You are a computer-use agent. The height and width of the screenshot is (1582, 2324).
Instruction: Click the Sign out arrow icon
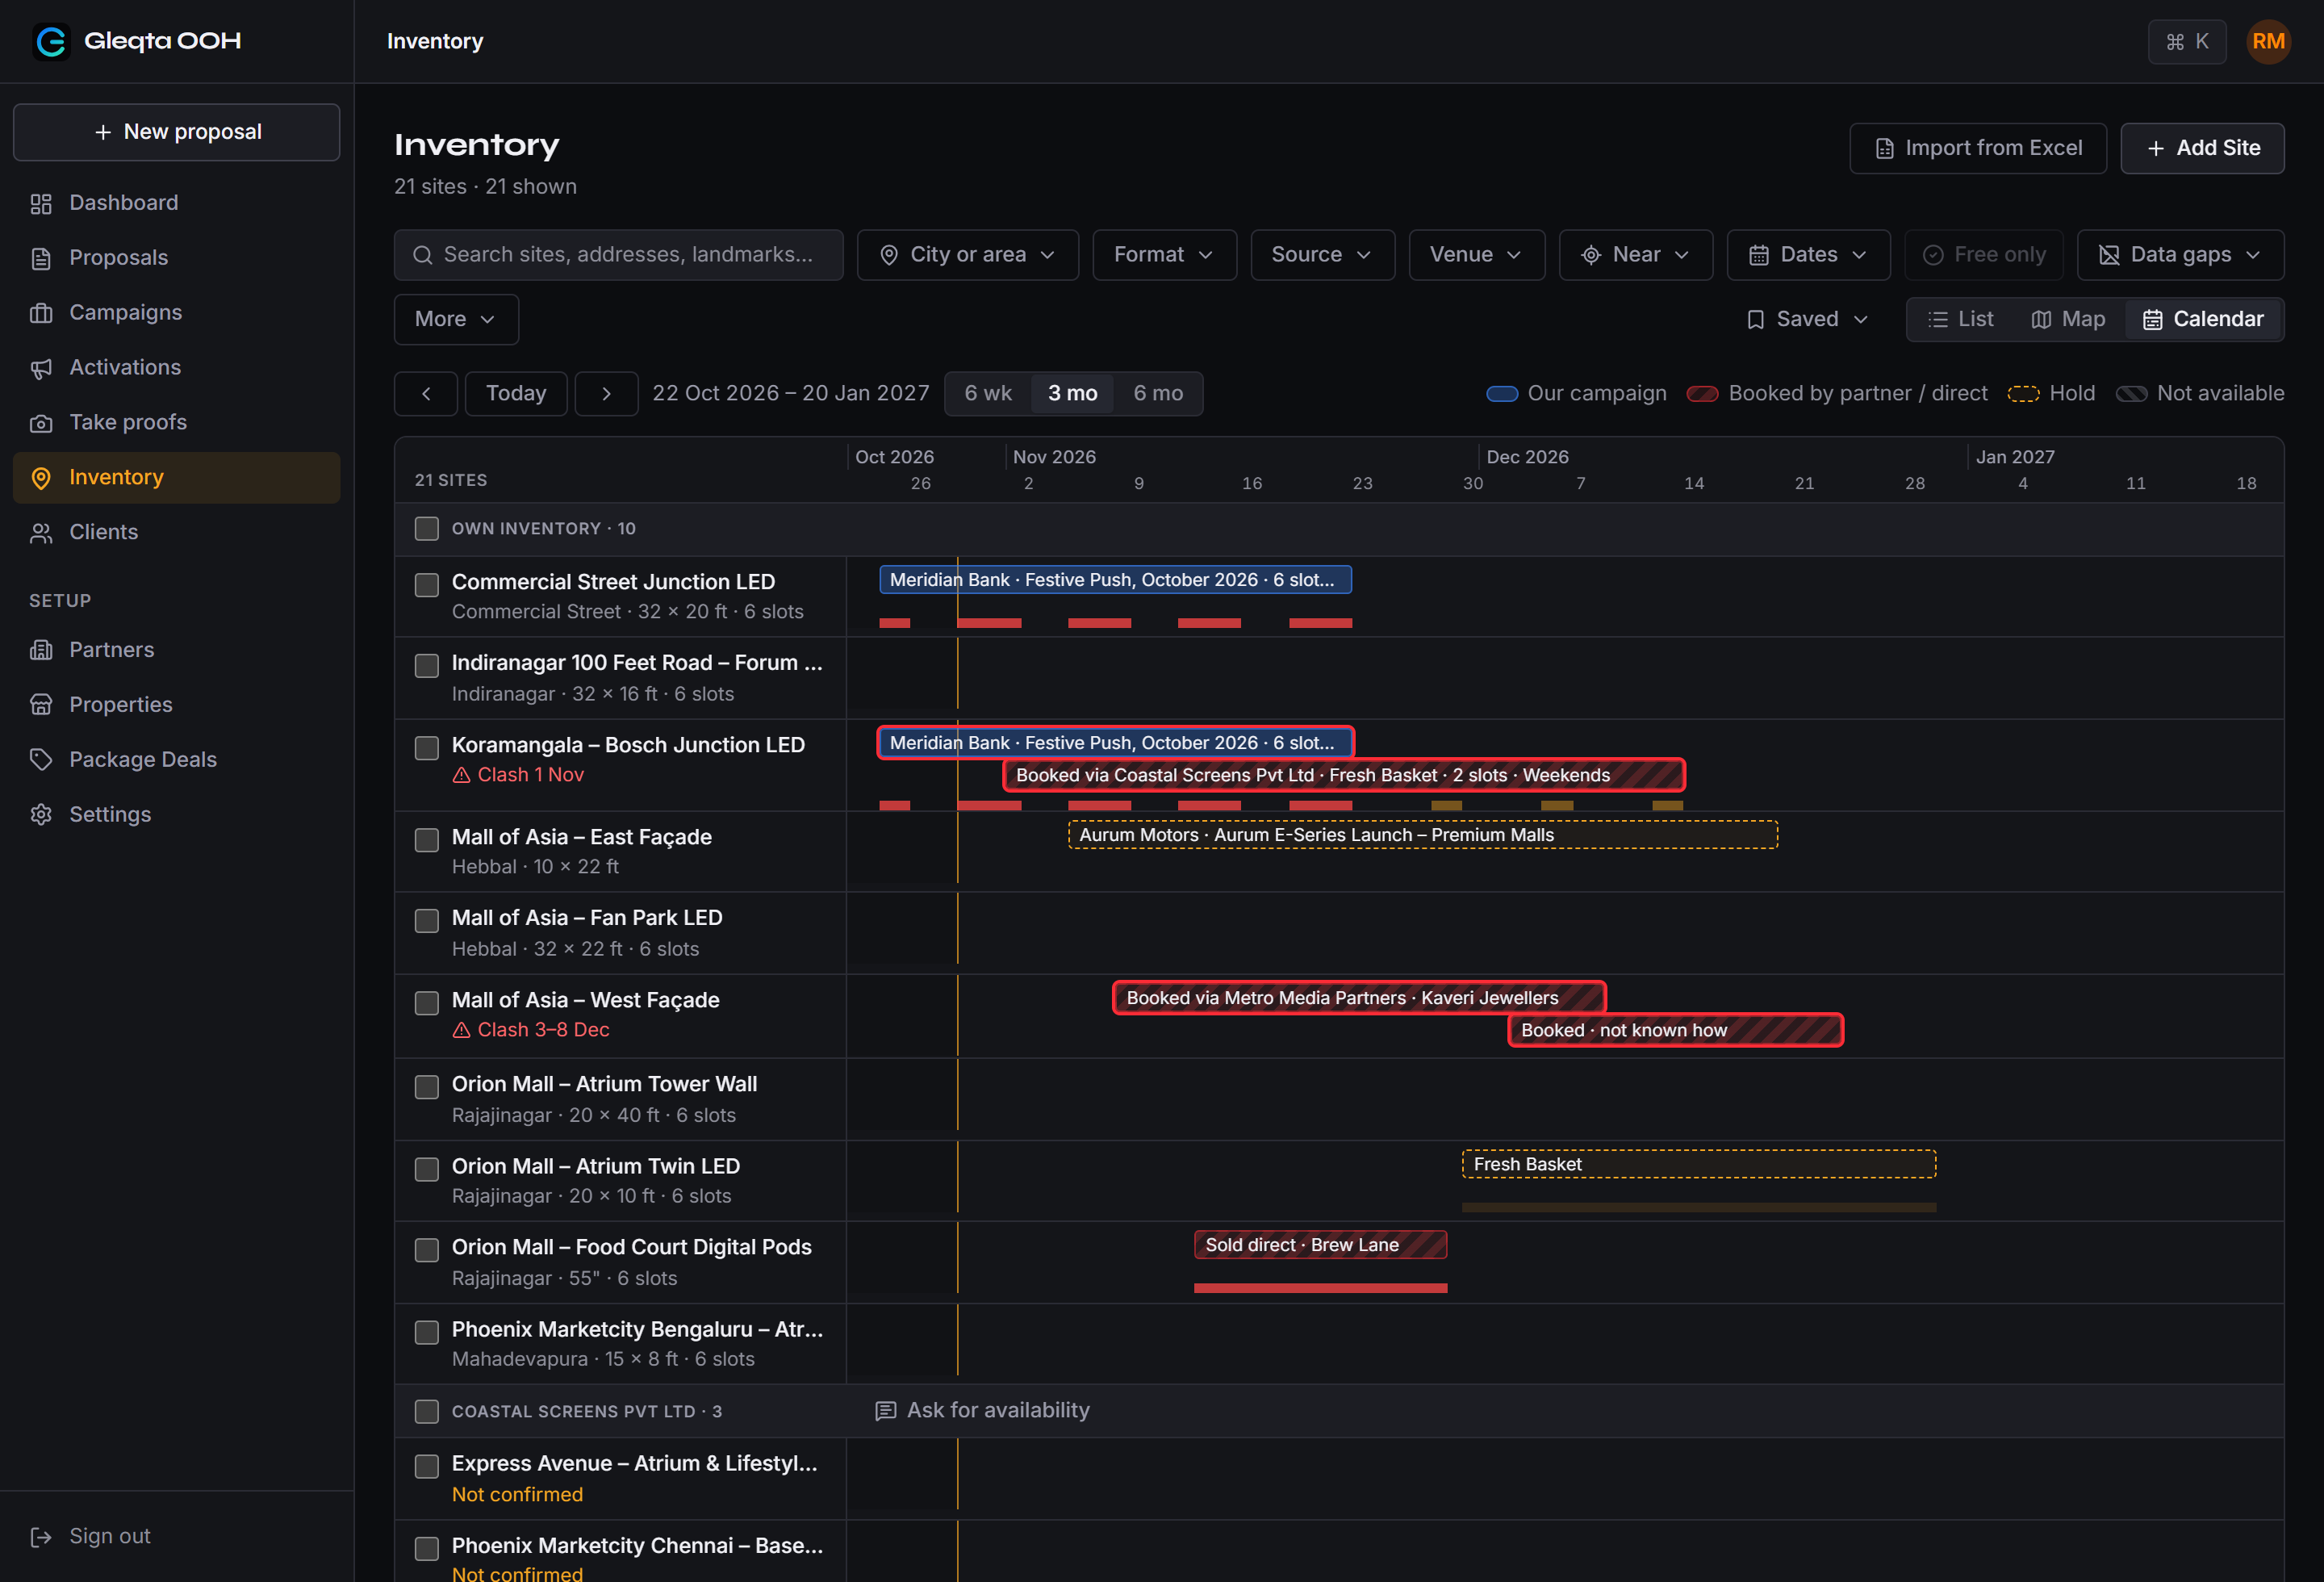(x=41, y=1537)
